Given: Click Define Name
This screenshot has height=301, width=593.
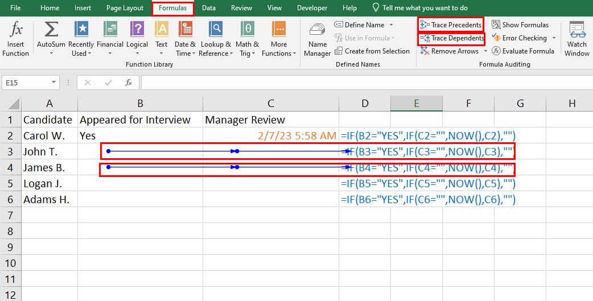Looking at the screenshot, I should coord(359,25).
